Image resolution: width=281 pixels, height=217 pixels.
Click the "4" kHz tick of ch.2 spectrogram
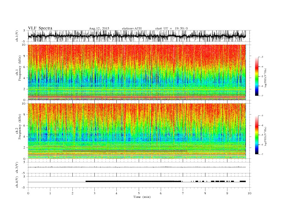(x=25, y=137)
